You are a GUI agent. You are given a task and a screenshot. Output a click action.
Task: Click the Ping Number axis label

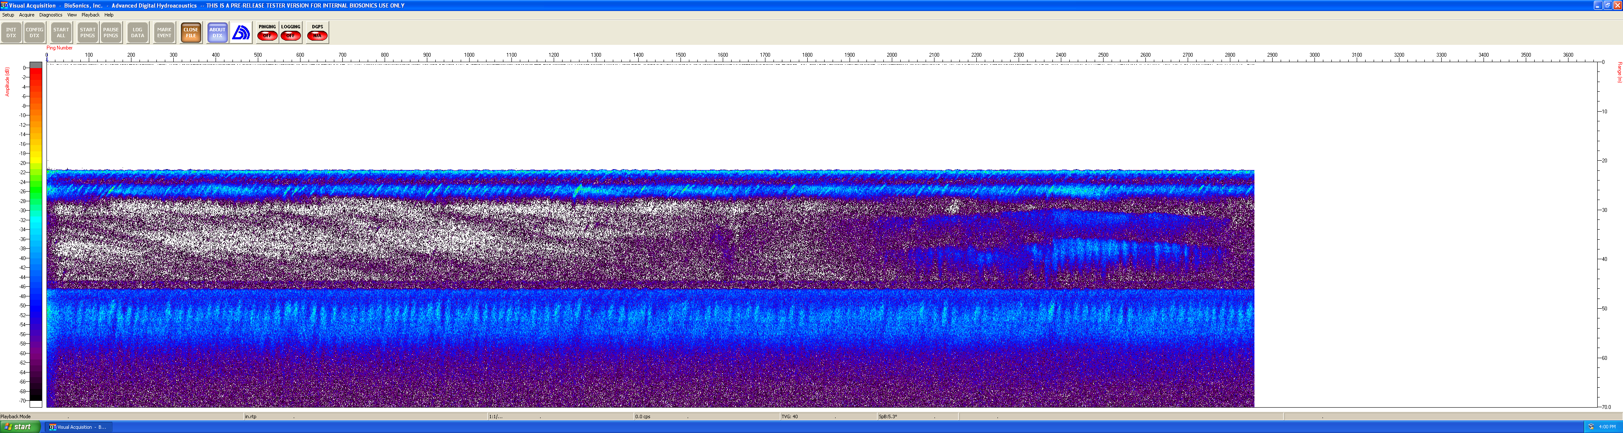[60, 48]
